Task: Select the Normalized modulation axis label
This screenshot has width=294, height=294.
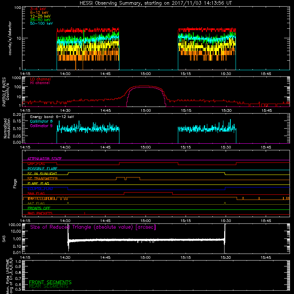Action: (7, 128)
